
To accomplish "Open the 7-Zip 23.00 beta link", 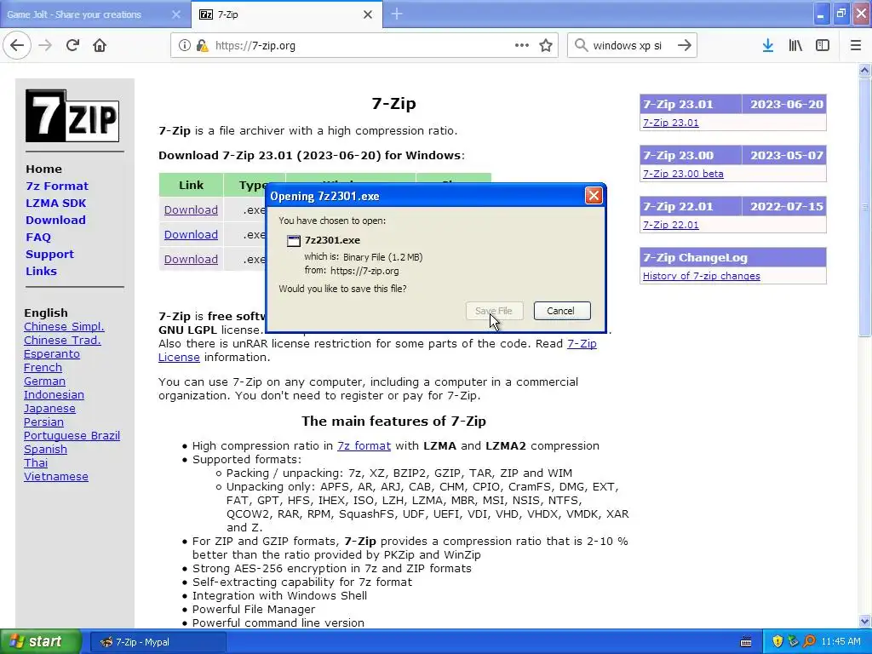I will click(x=683, y=174).
